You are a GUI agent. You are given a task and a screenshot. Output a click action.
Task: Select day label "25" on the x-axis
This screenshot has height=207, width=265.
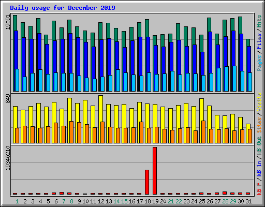tap(202, 201)
